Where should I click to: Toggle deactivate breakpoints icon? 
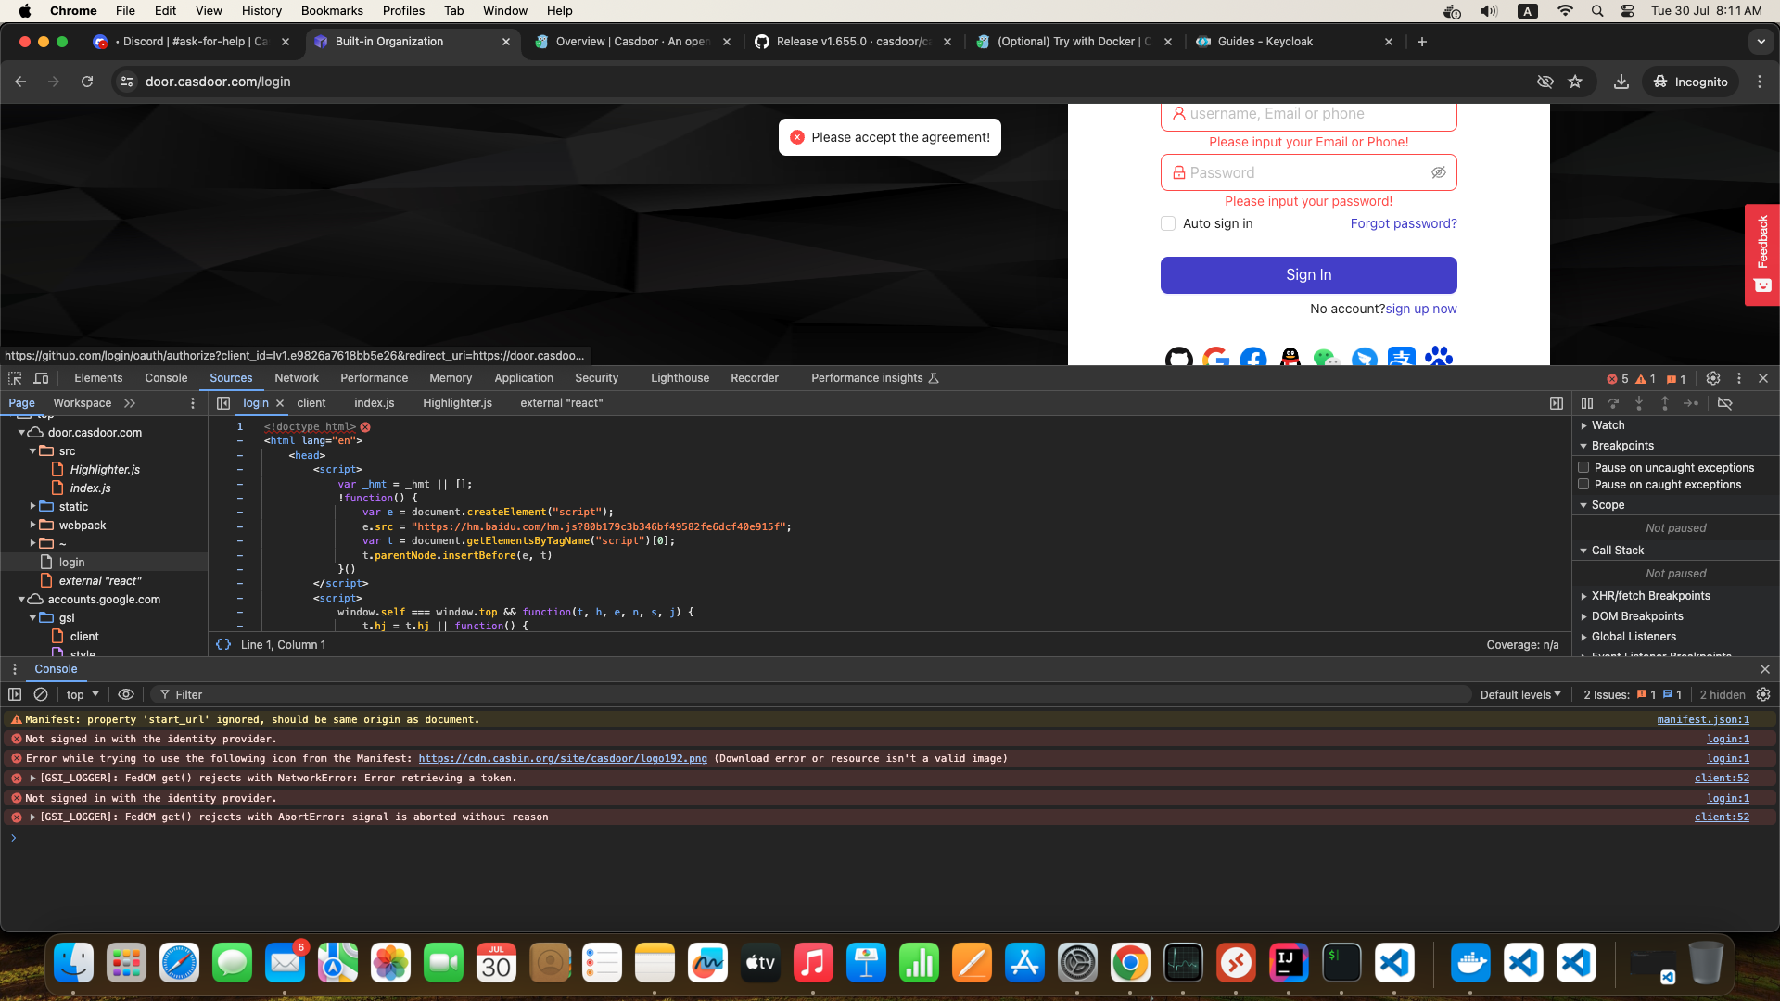coord(1725,403)
